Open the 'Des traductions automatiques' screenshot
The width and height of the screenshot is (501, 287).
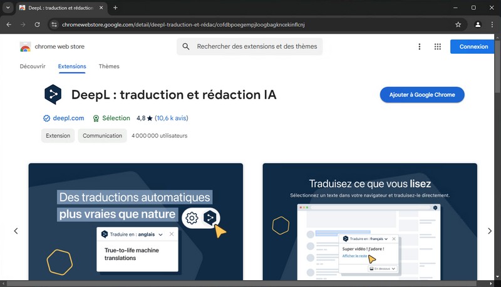tap(135, 222)
